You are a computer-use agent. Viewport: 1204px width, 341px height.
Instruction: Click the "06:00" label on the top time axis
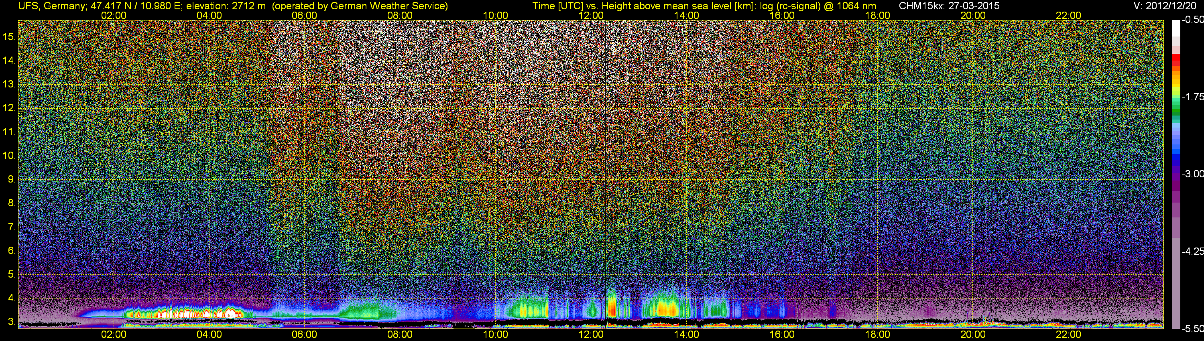point(304,15)
